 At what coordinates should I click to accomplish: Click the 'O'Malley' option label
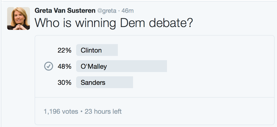coord(94,67)
